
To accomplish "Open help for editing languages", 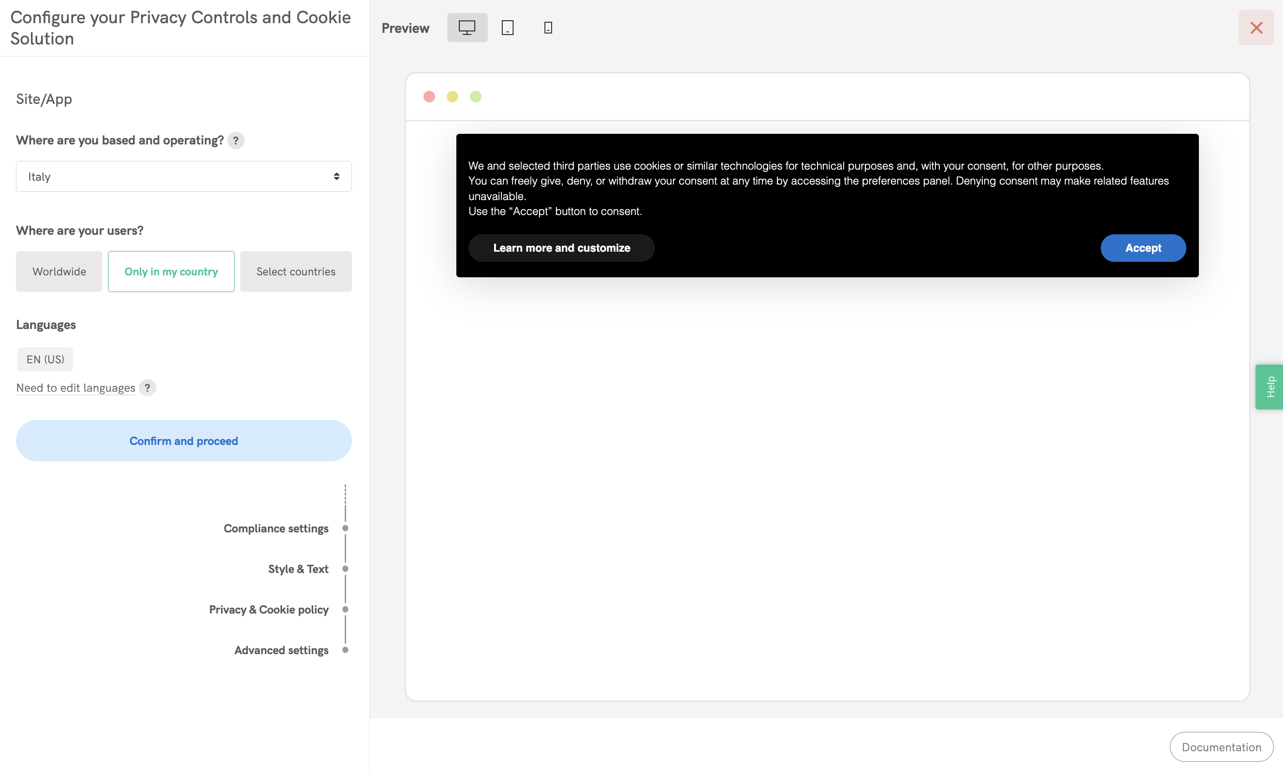I will [x=147, y=387].
